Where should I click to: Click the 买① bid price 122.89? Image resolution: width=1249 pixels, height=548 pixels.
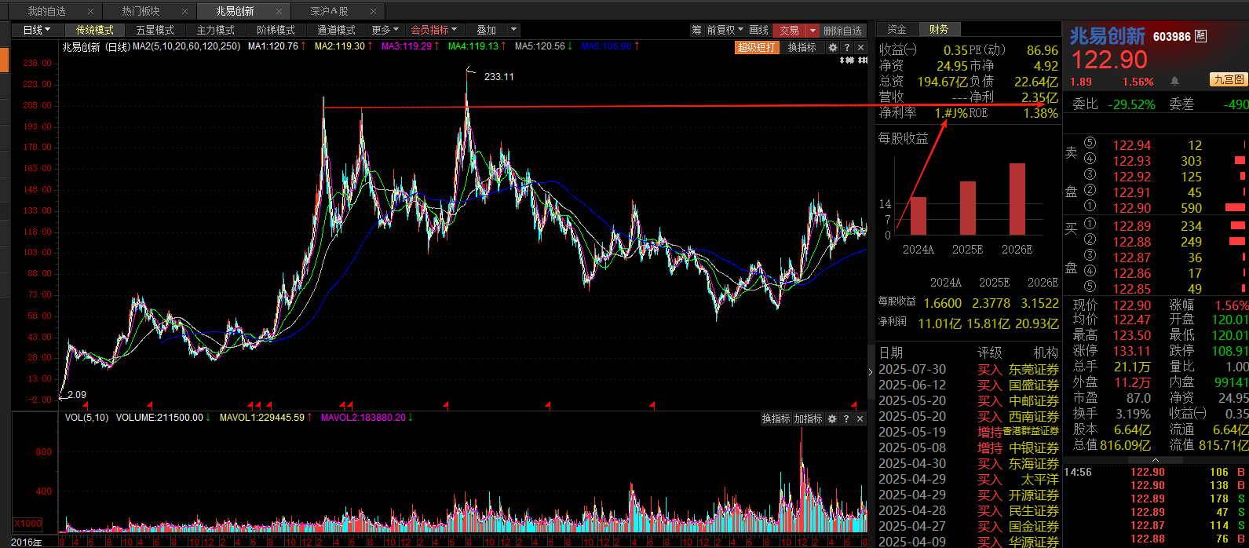click(x=1132, y=226)
